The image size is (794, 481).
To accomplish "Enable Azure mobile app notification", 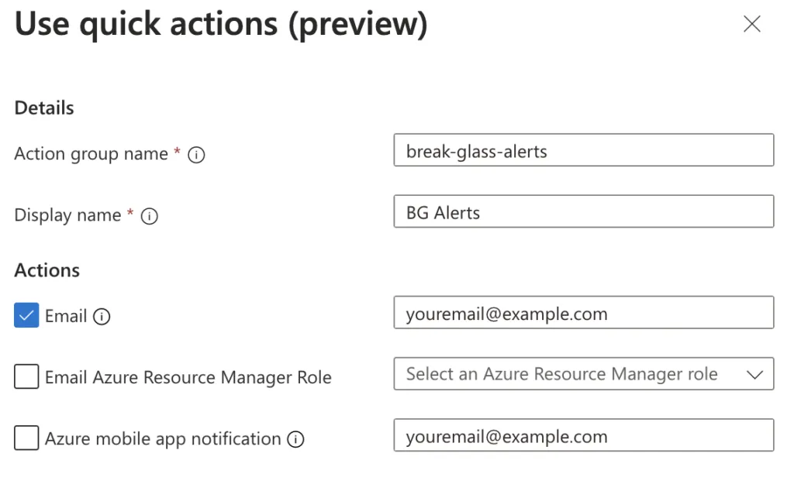I will click(26, 438).
